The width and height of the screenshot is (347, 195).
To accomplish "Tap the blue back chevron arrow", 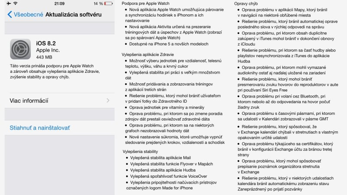I will coord(10,14).
